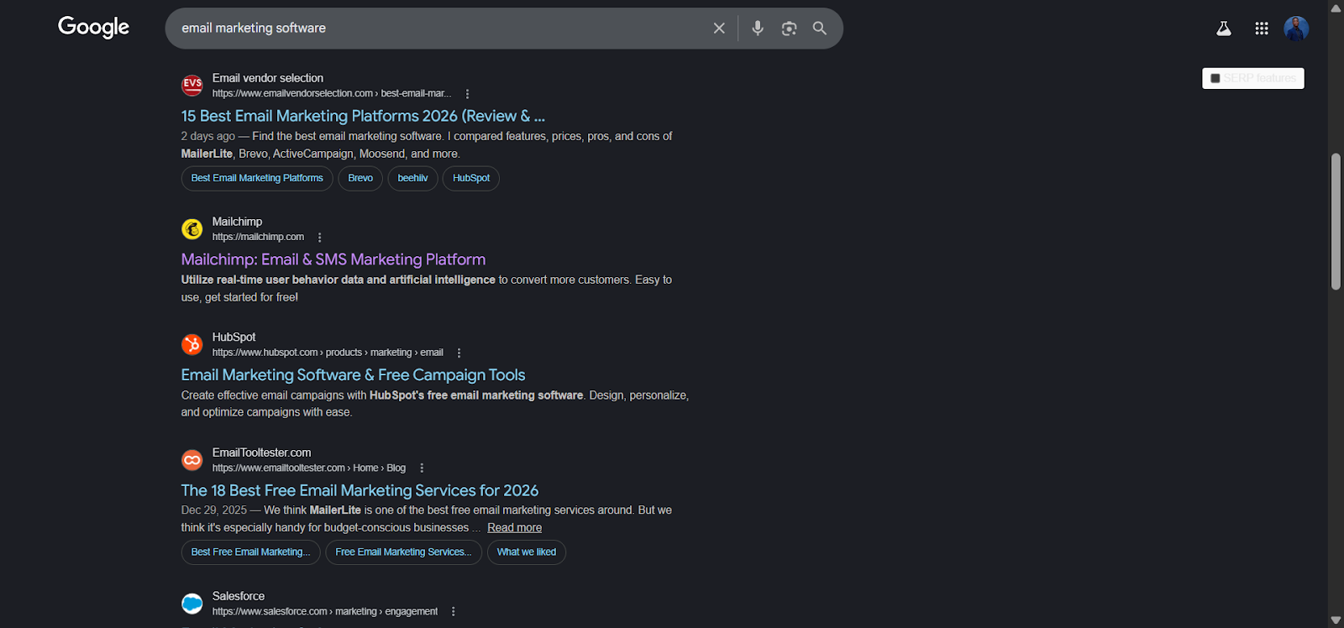Start voice search with the microphone icon
The width and height of the screenshot is (1344, 628).
pyautogui.click(x=758, y=29)
